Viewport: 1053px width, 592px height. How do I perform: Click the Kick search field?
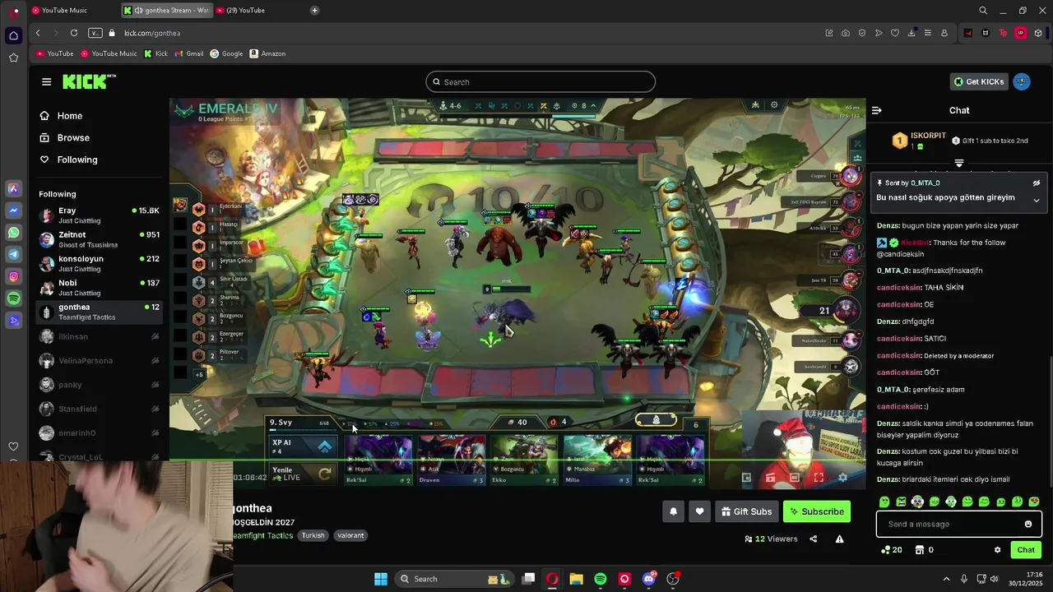pyautogui.click(x=540, y=82)
